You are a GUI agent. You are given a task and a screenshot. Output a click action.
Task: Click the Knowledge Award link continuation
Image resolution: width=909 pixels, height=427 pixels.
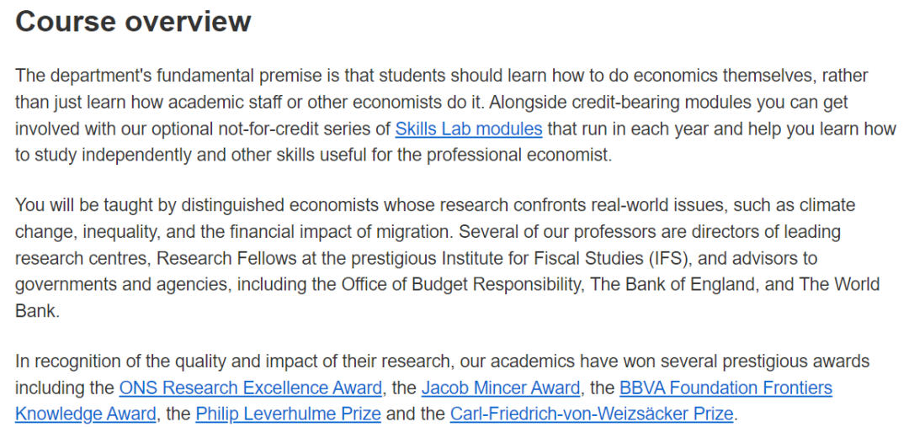pyautogui.click(x=85, y=414)
